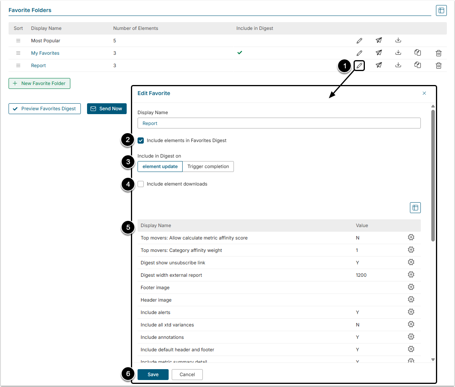Edit the My Favorites folder pencil icon
Screen dimensions: 455x387
(x=359, y=53)
